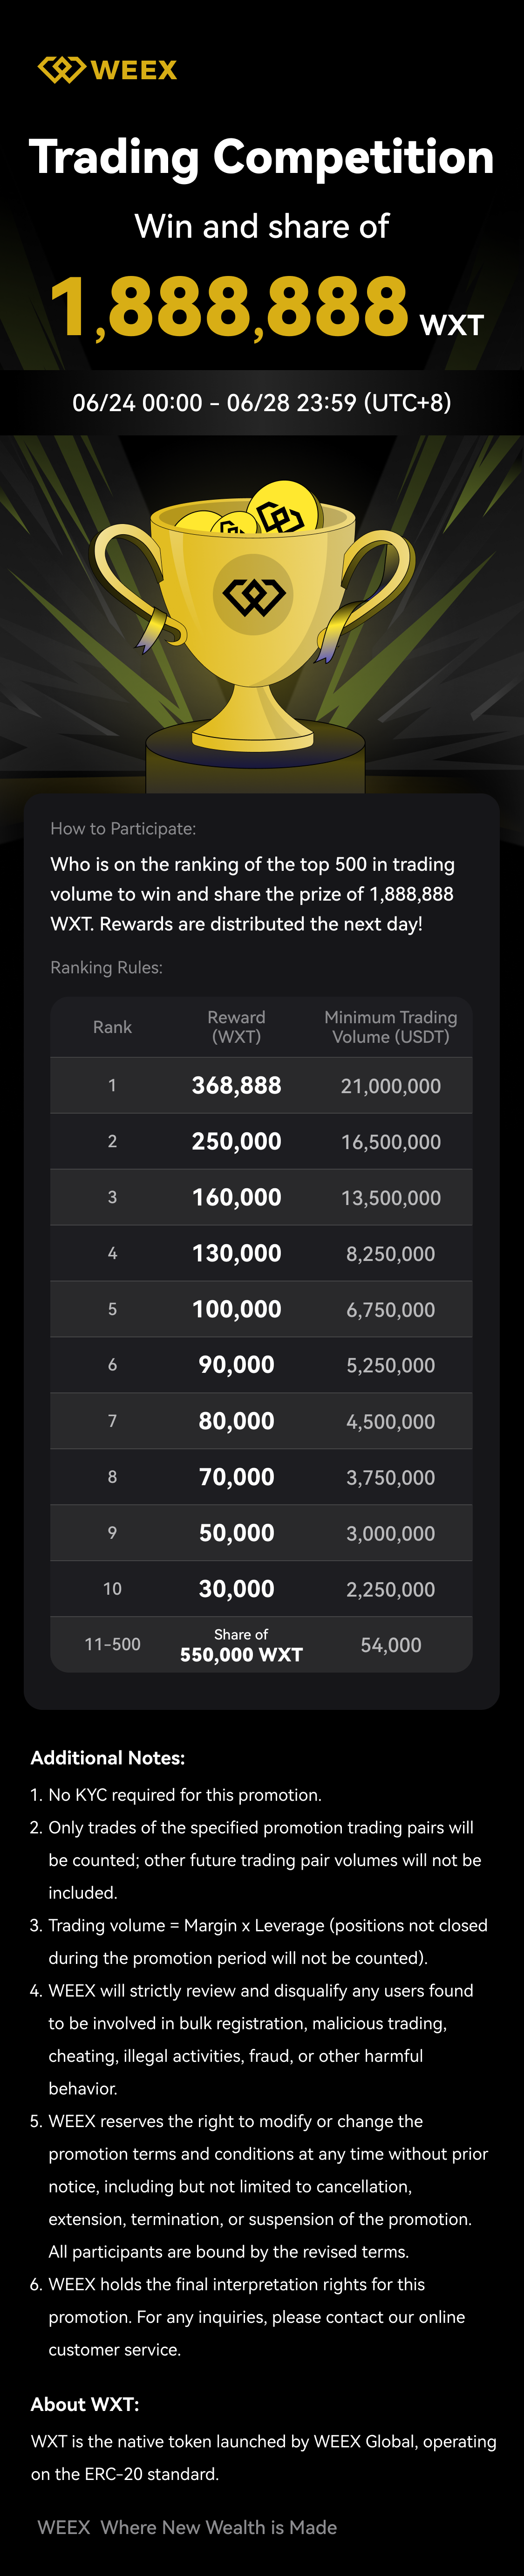The width and height of the screenshot is (524, 2576).
Task: Click the "Rank" column header
Action: tap(112, 1027)
